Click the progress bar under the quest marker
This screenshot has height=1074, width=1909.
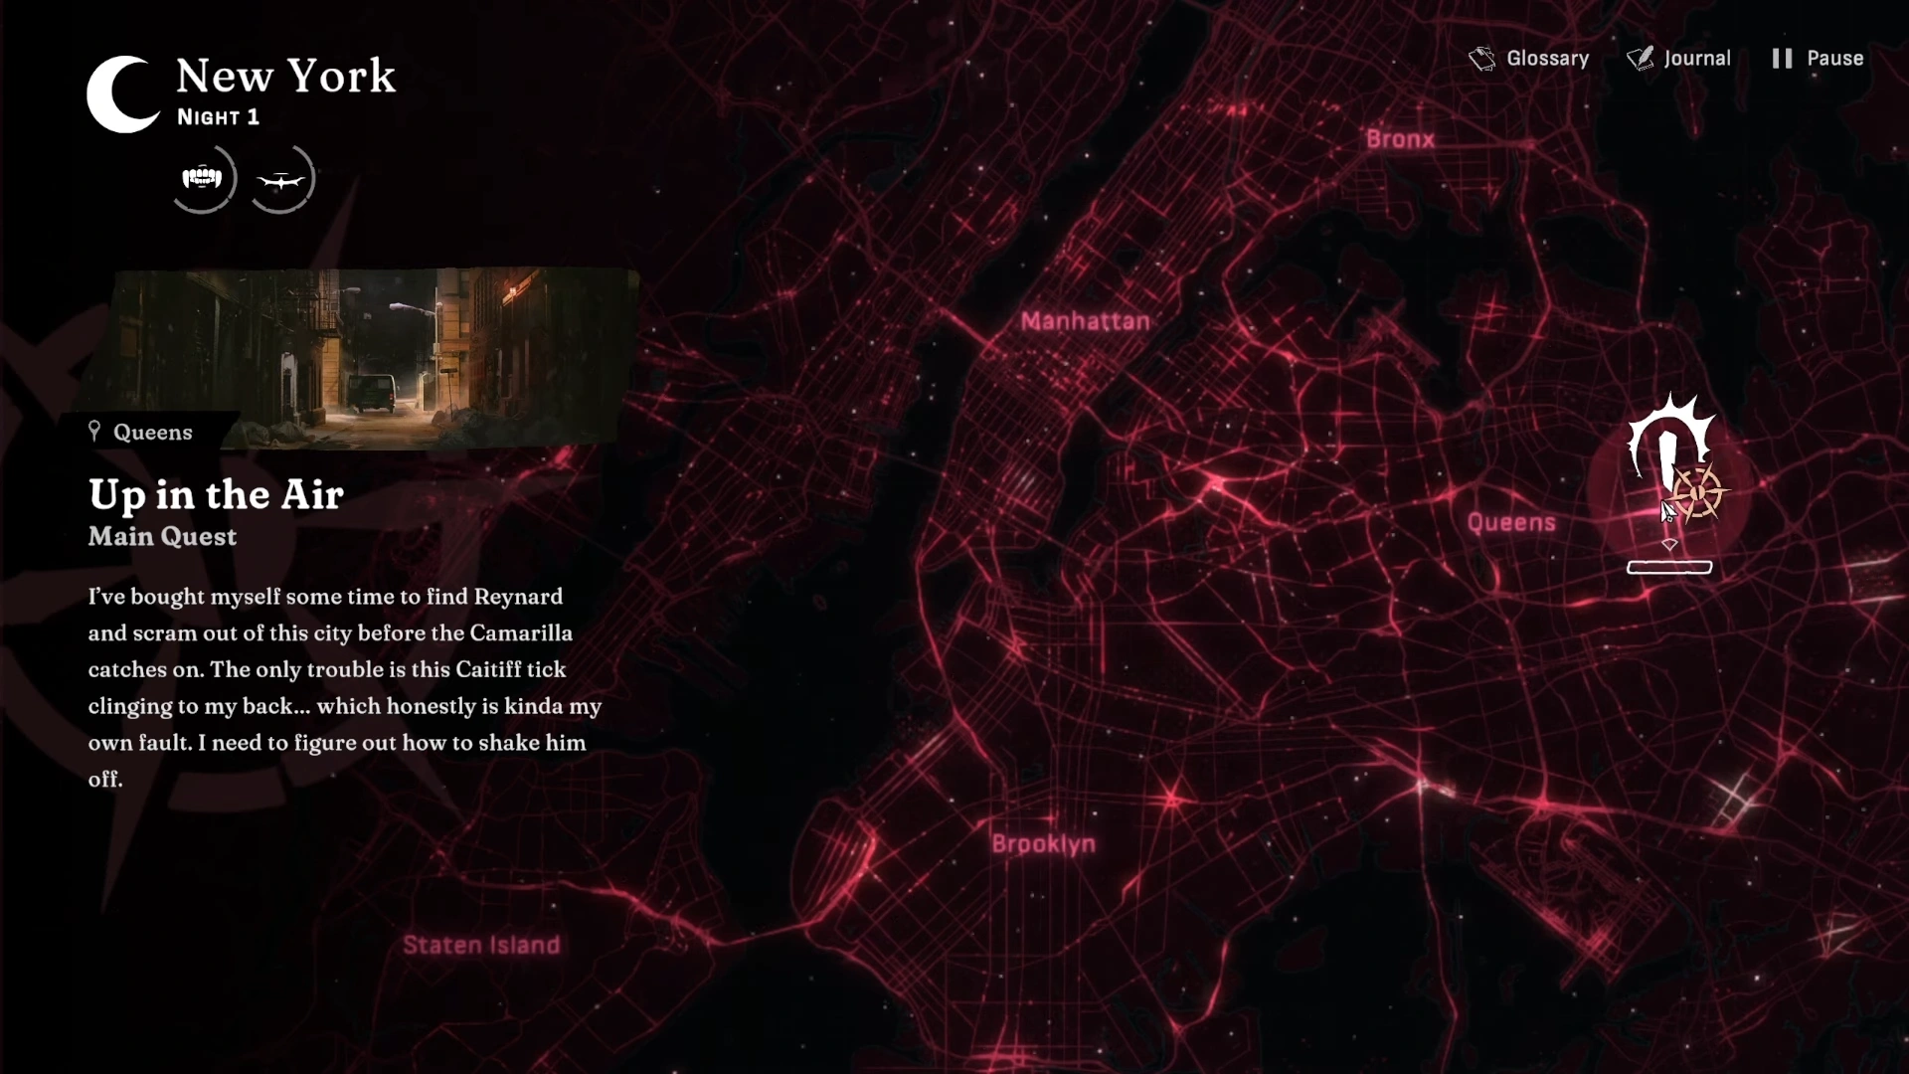point(1669,568)
